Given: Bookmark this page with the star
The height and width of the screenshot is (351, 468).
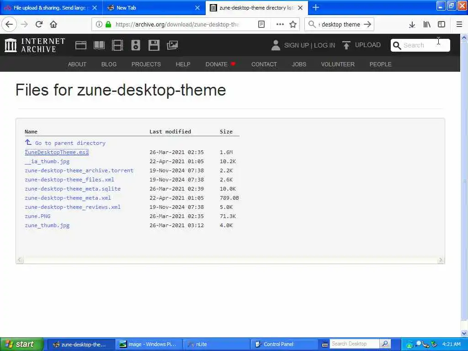Looking at the screenshot, I should [293, 25].
